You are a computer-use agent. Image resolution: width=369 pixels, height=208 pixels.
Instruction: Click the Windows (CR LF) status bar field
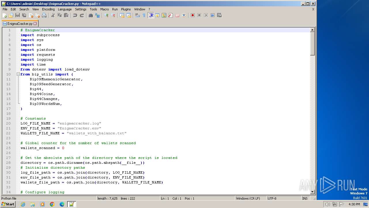[x=251, y=198]
